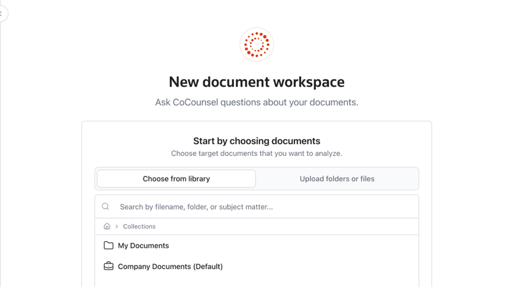Click the Company Documents briefcase icon
Image resolution: width=510 pixels, height=287 pixels.
click(108, 266)
